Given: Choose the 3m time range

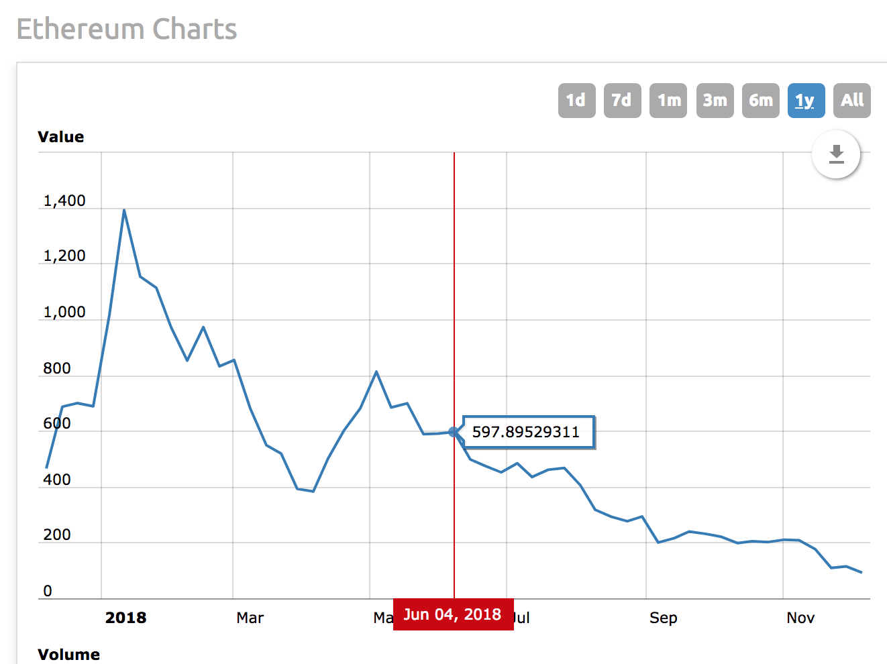Looking at the screenshot, I should 715,101.
